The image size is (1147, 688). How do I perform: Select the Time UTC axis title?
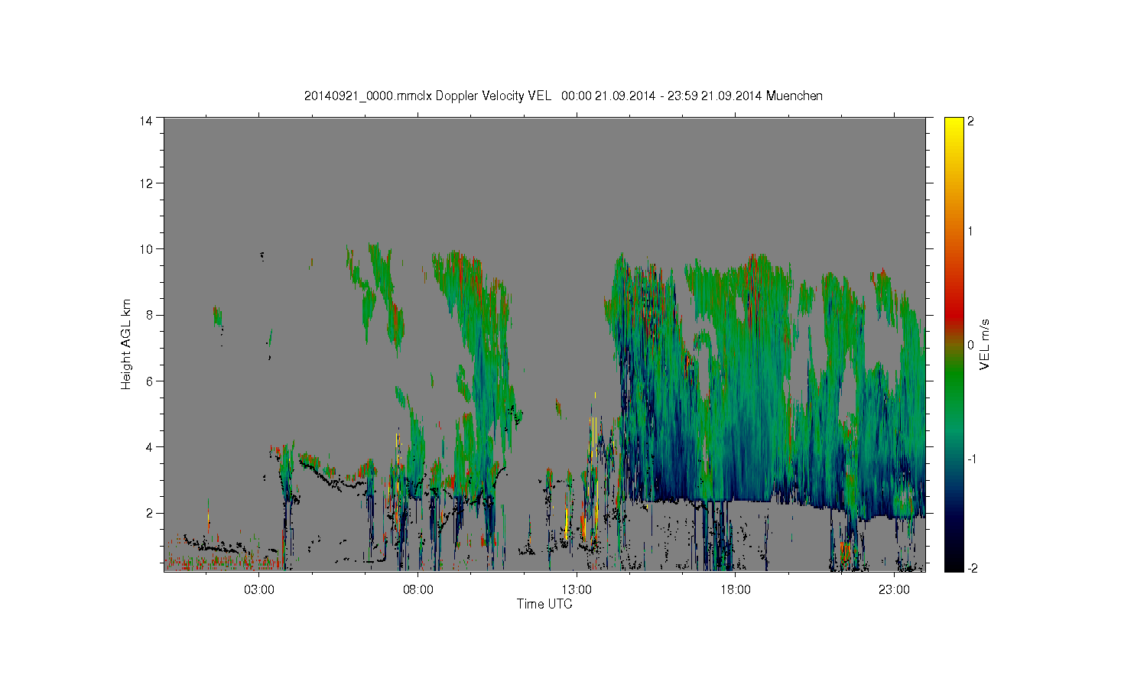point(544,604)
